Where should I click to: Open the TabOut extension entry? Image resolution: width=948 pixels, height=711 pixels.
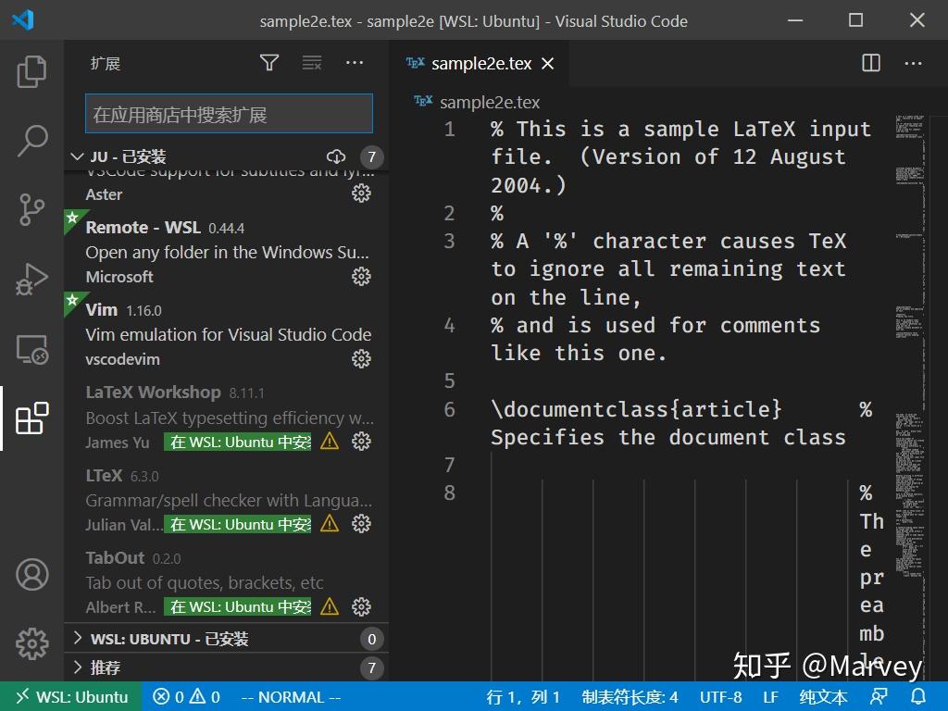[x=227, y=581]
